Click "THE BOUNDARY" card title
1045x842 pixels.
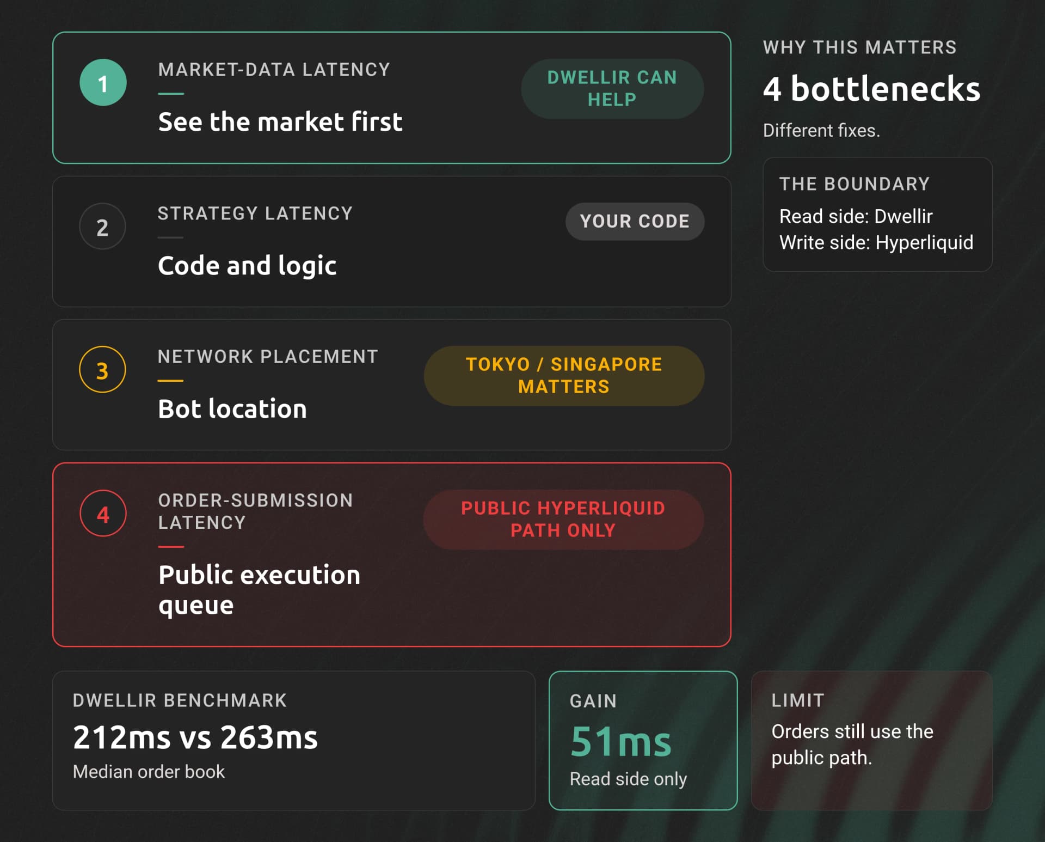click(x=855, y=184)
